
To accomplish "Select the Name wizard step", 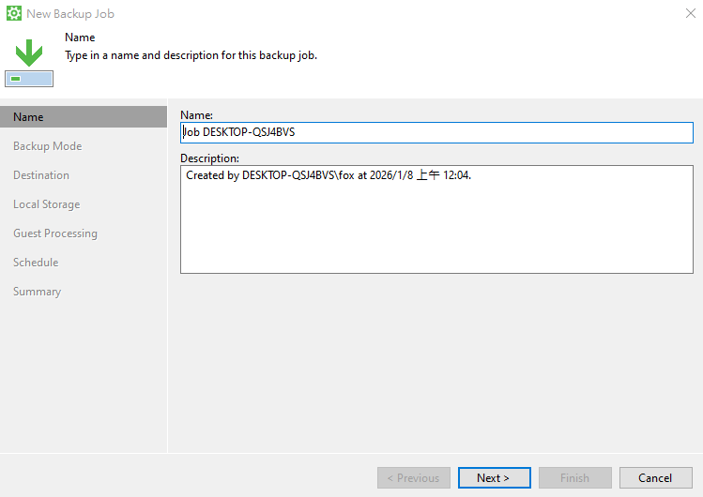I will click(84, 117).
